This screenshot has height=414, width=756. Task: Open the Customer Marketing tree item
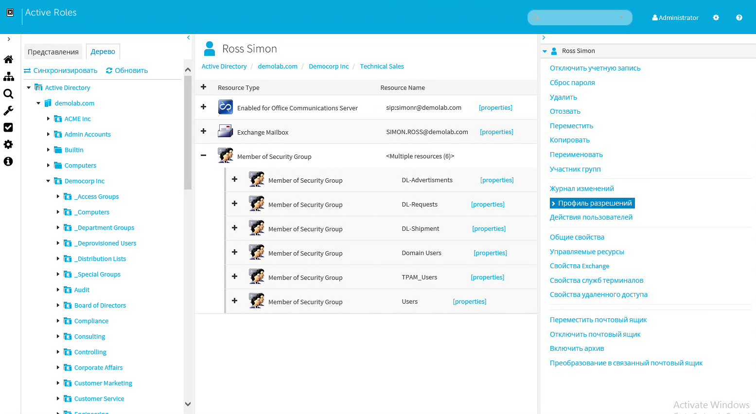(x=103, y=383)
